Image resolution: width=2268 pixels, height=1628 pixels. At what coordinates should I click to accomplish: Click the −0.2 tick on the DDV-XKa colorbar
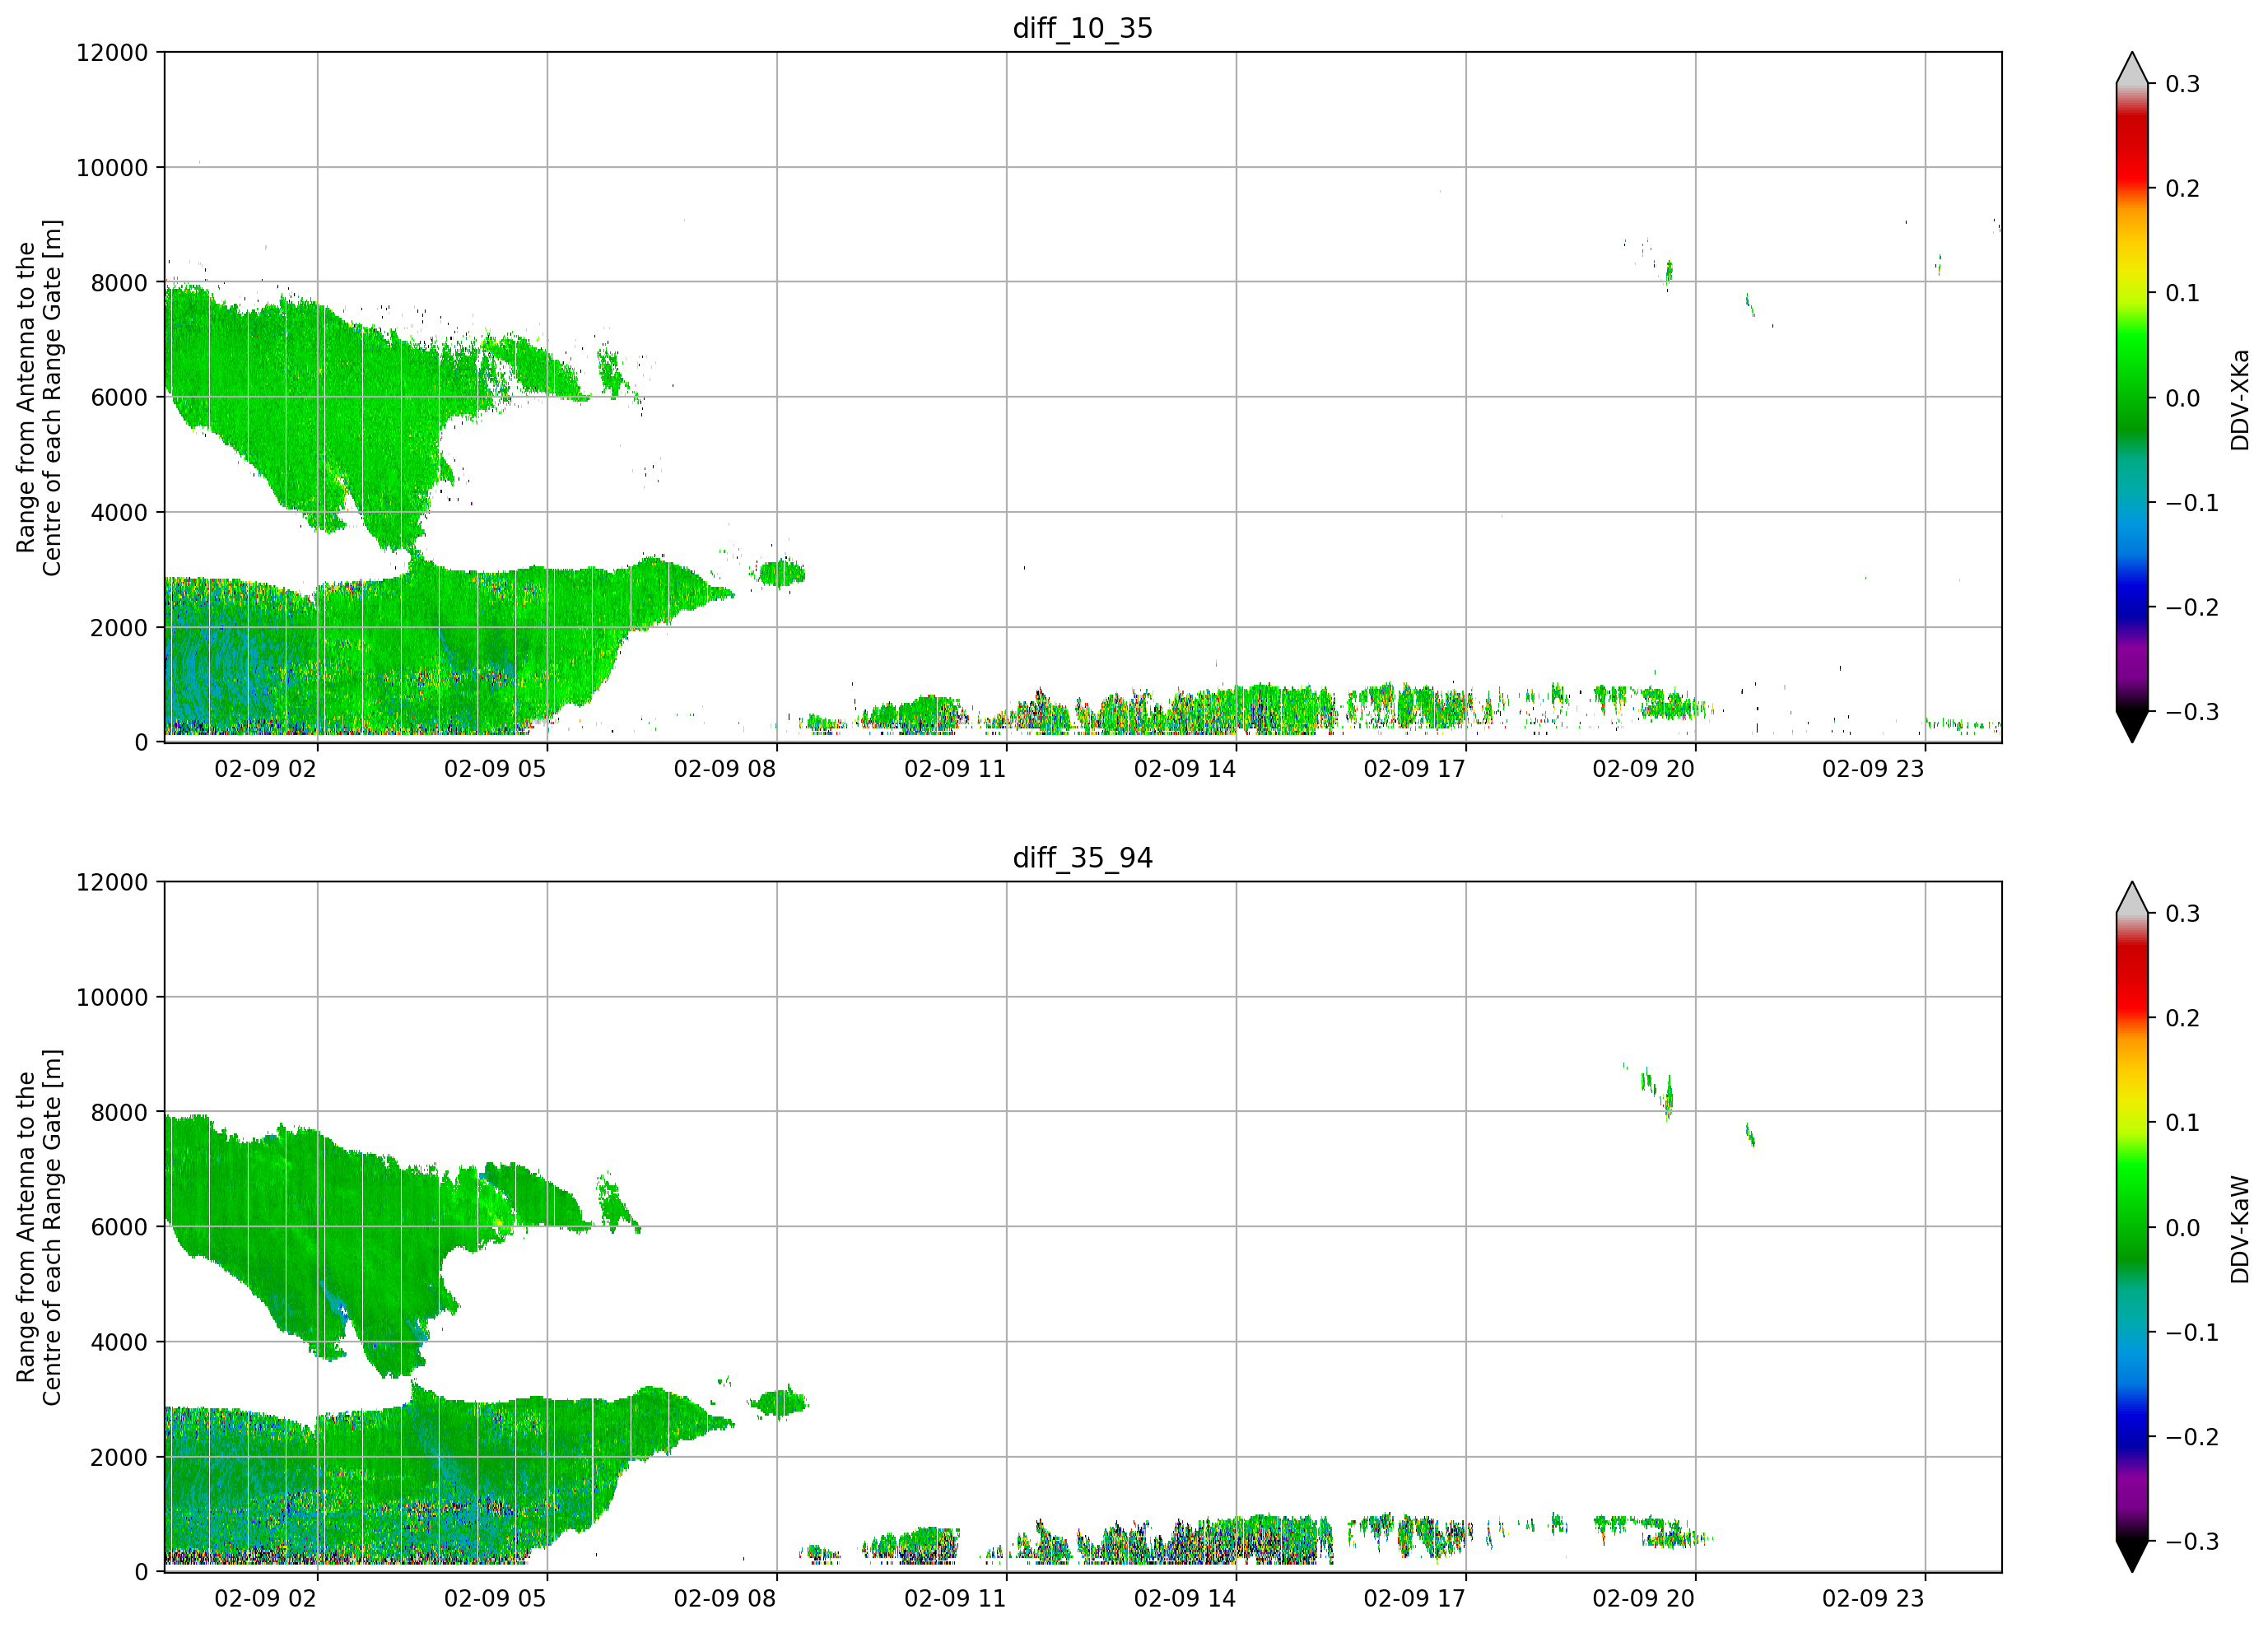tap(2192, 608)
